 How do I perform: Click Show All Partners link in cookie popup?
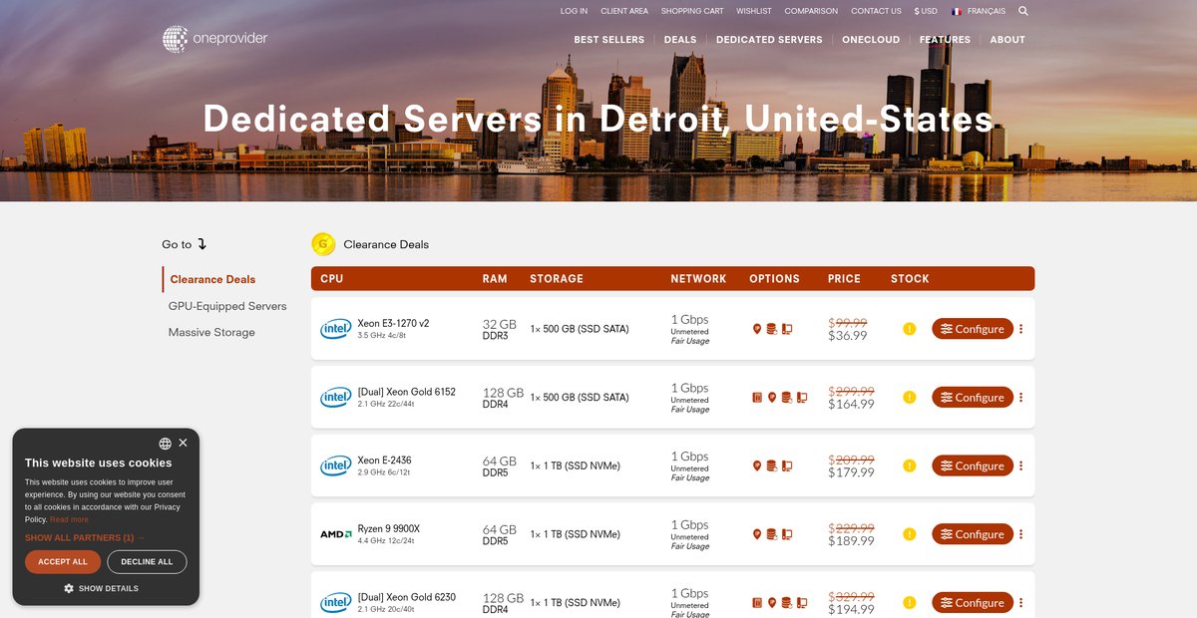coord(85,538)
